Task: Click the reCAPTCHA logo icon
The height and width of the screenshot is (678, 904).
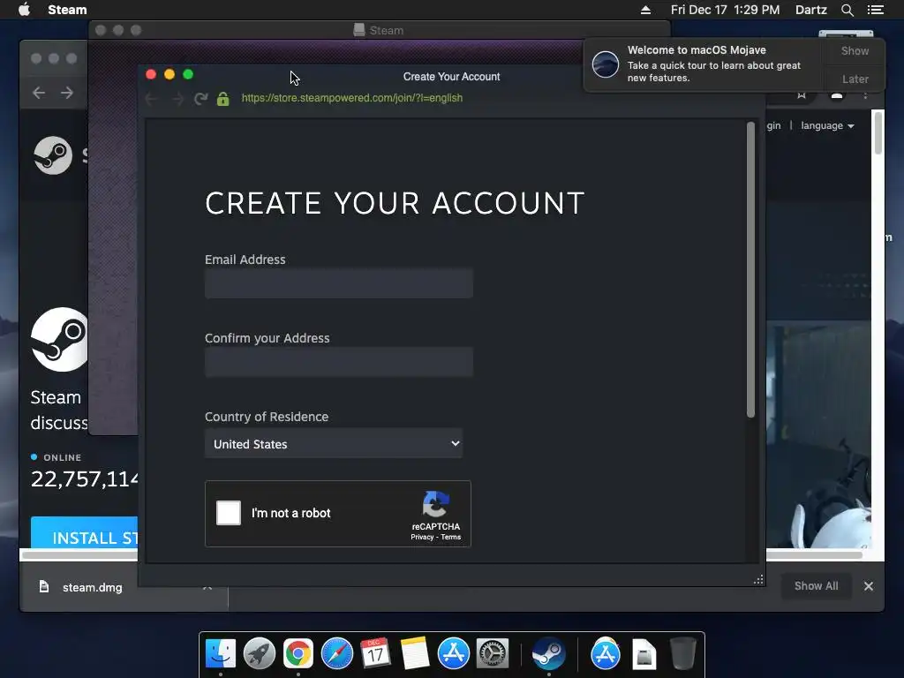Action: 436,504
